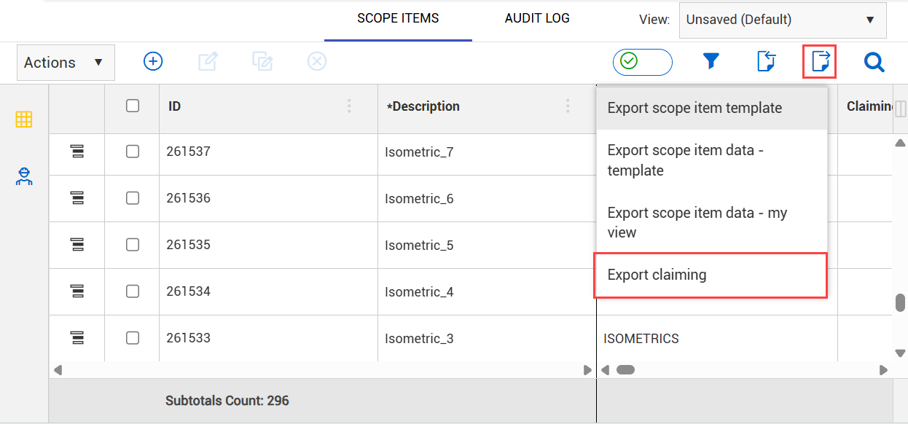Screen dimensions: 908x424
Task: Check the box for row 261536
Action: tap(132, 198)
